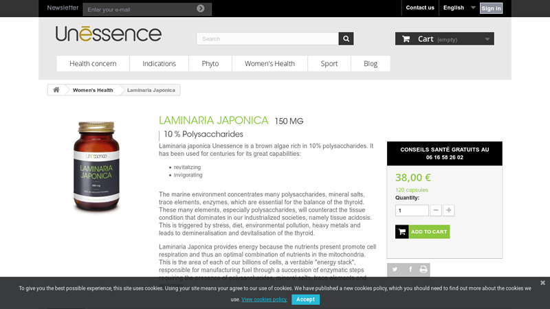Click the newsletter submit arrow icon

[x=201, y=9]
